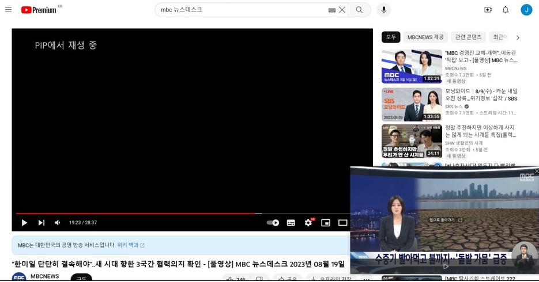Select the 관련 콘텐츠 chip

point(468,37)
